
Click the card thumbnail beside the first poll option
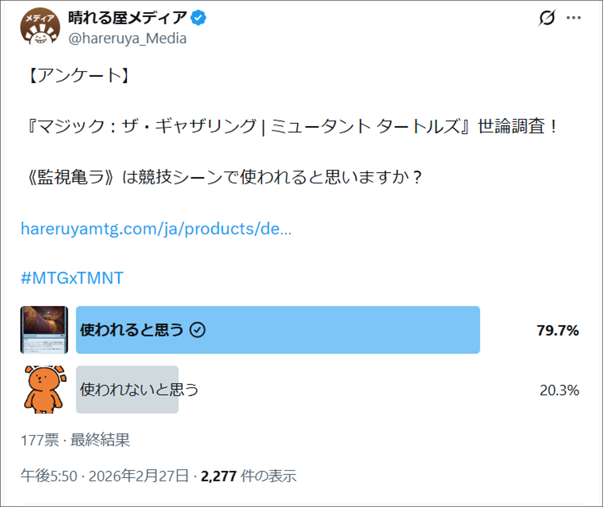44,330
